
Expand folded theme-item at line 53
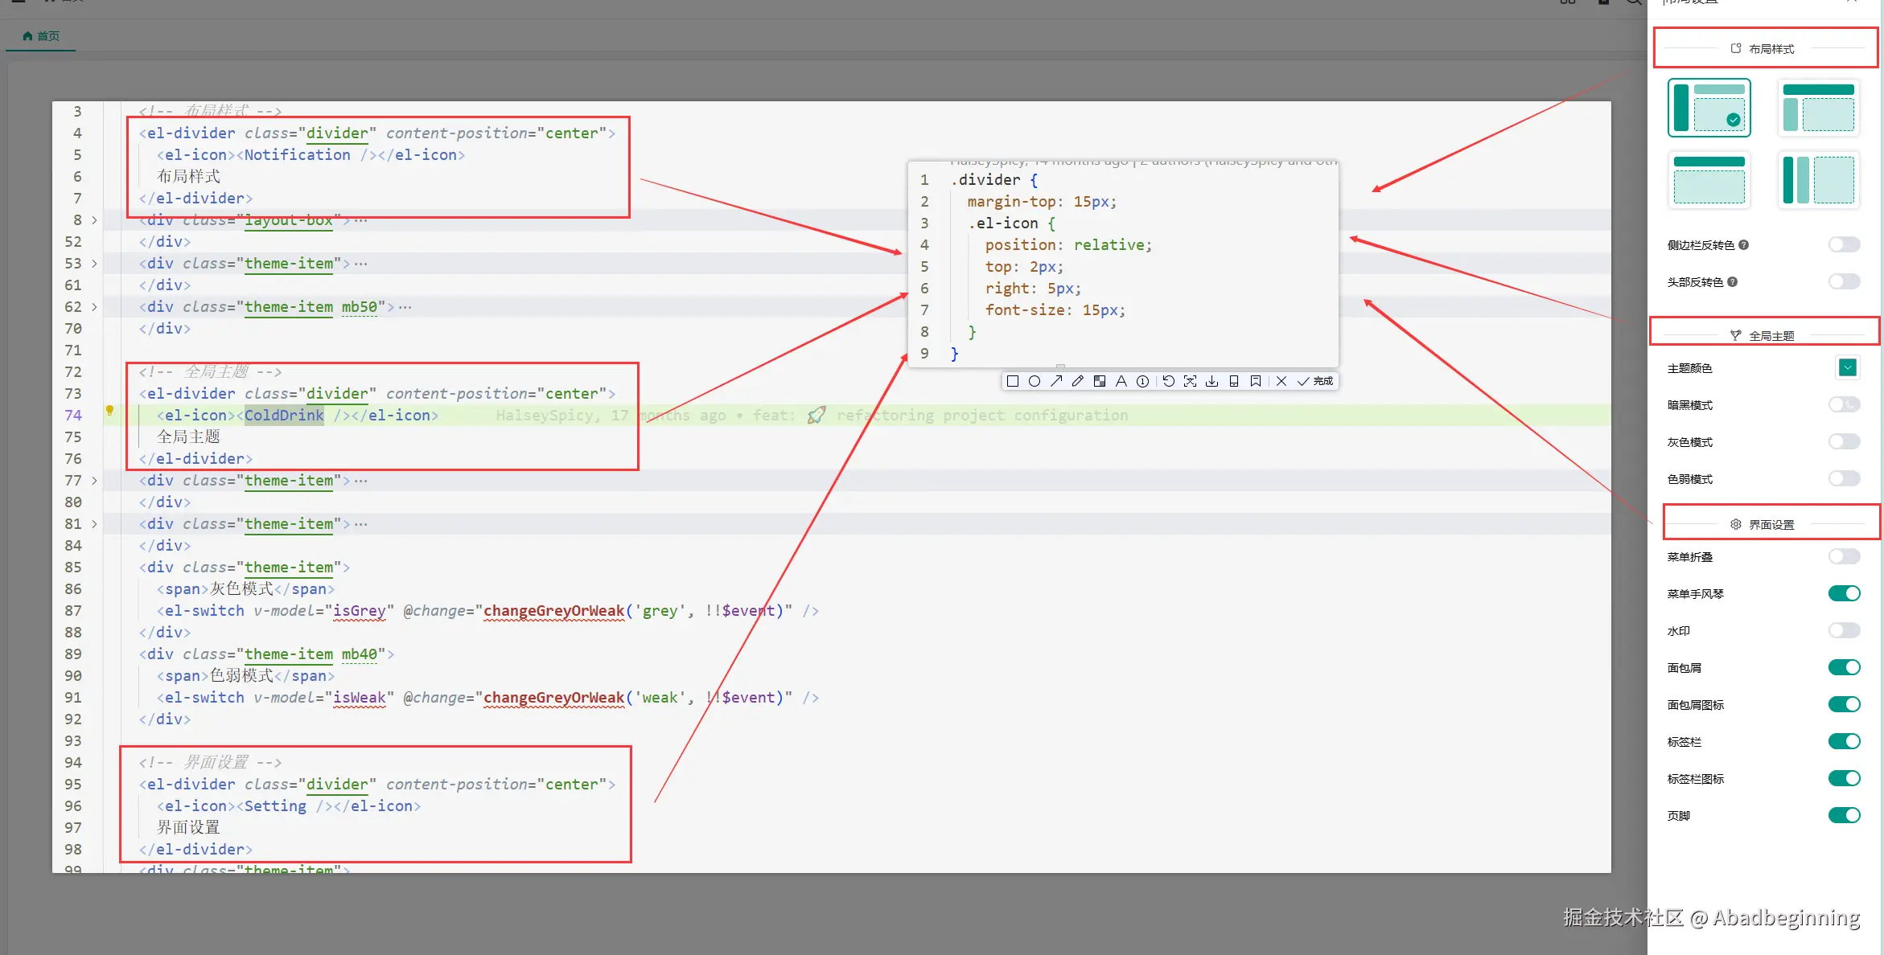pos(94,263)
